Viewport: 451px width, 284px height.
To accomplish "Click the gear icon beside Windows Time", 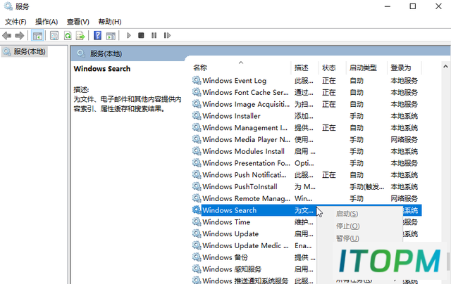I will click(x=197, y=221).
